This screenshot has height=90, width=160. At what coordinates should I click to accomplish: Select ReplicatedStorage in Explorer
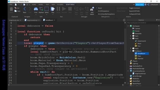coord(138,68)
